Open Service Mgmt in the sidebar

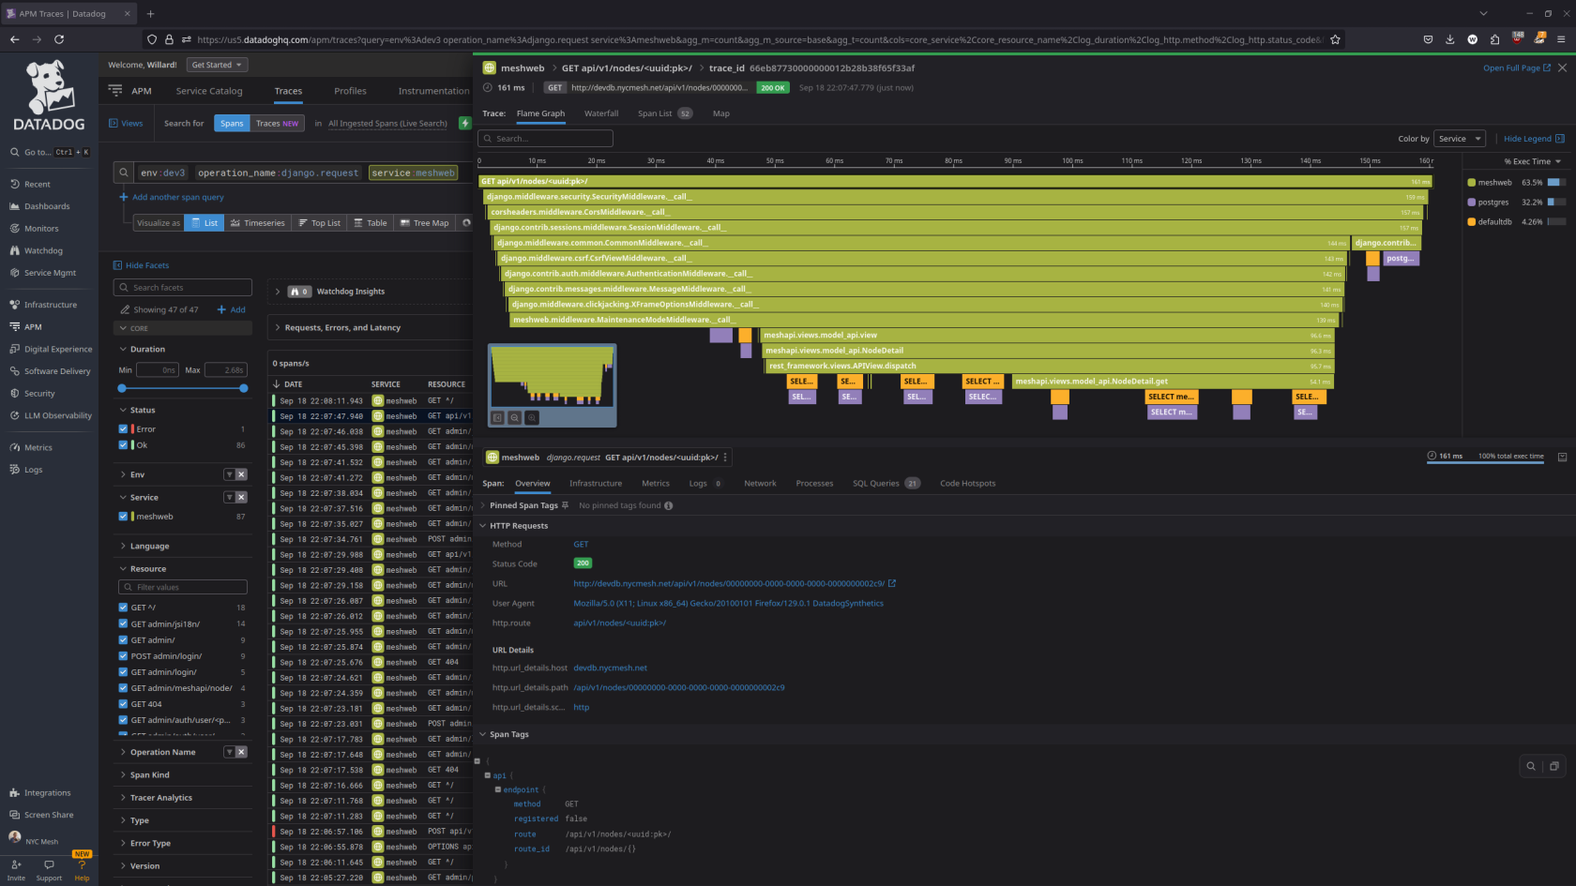tap(43, 273)
